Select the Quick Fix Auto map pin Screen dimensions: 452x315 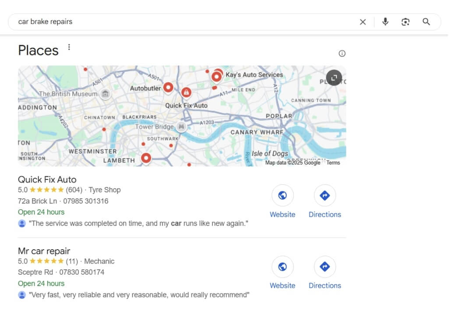(187, 93)
